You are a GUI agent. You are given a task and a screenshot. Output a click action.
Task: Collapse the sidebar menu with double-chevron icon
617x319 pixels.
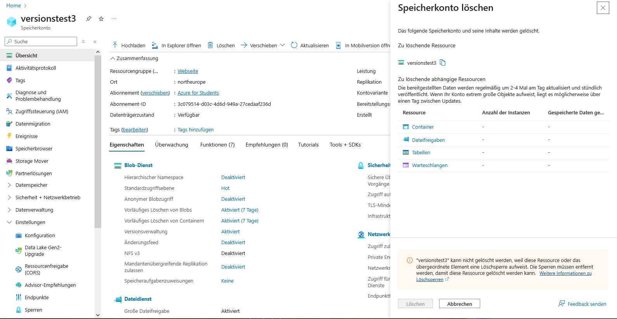click(95, 41)
